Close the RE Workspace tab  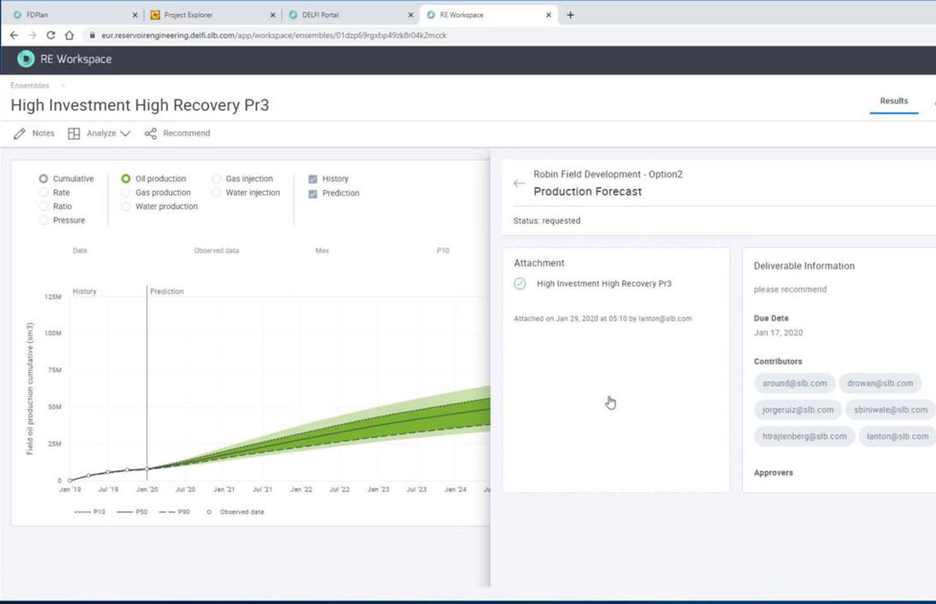tap(548, 15)
